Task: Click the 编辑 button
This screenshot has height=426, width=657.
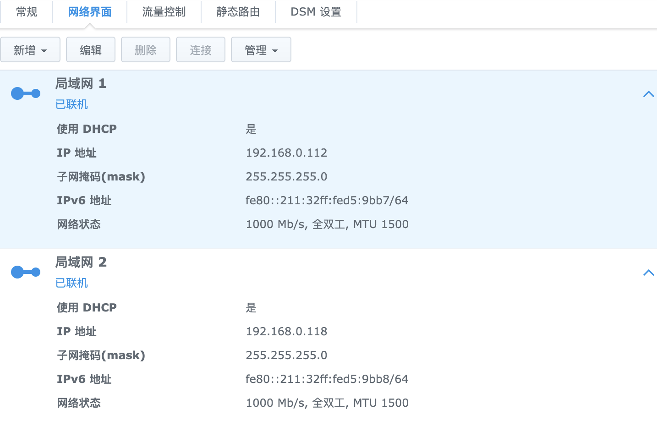Action: [91, 49]
